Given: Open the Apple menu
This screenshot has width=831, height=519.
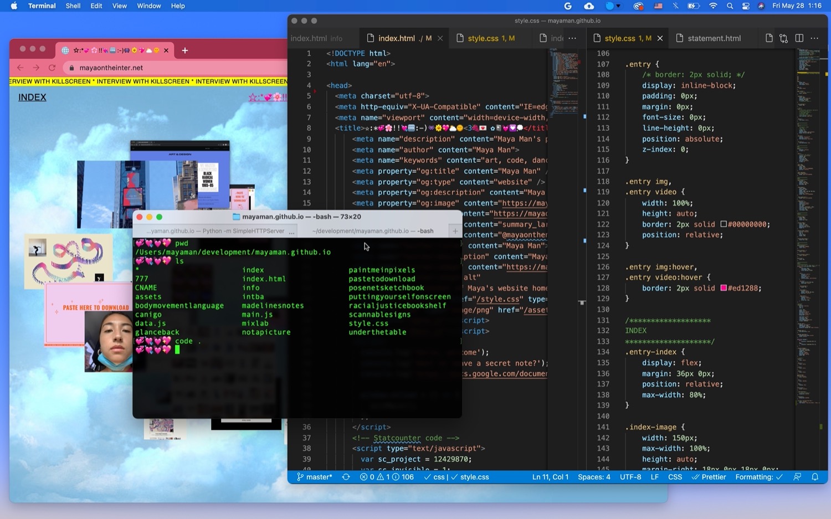Looking at the screenshot, I should point(14,6).
